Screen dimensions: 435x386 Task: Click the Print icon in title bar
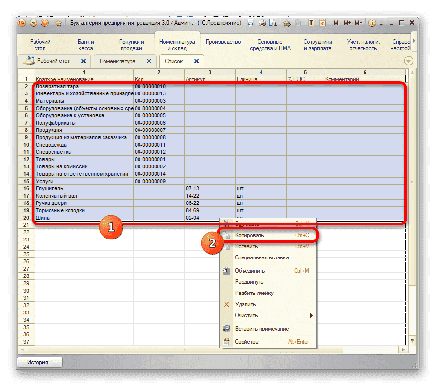tap(262, 23)
